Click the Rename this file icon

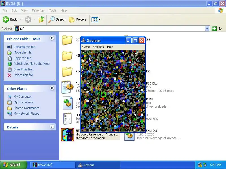coord(10,47)
